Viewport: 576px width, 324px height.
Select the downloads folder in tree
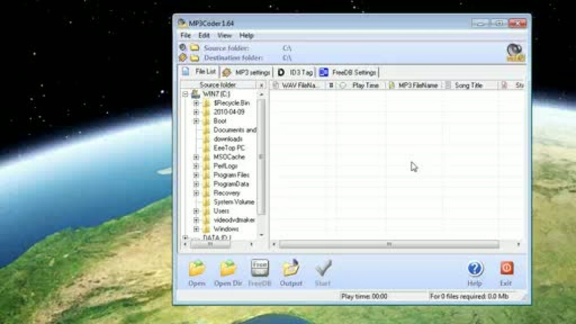click(x=227, y=139)
